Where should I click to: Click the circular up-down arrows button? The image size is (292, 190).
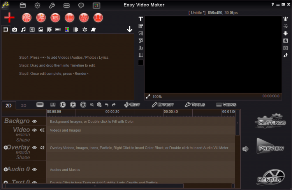point(63,105)
